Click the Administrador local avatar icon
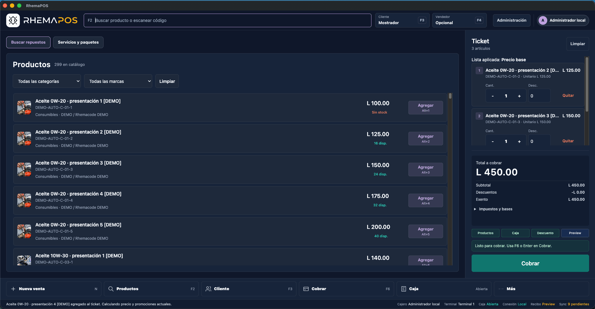This screenshot has width=595, height=309. pyautogui.click(x=543, y=20)
